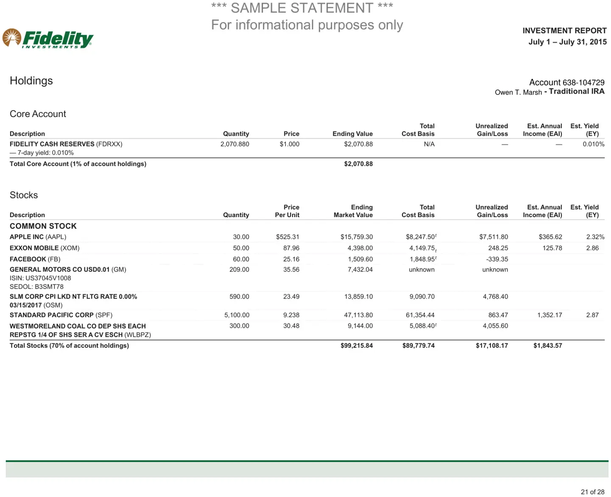Click total stocks market value $99,215.84
The image size is (611, 497).
tap(357, 346)
